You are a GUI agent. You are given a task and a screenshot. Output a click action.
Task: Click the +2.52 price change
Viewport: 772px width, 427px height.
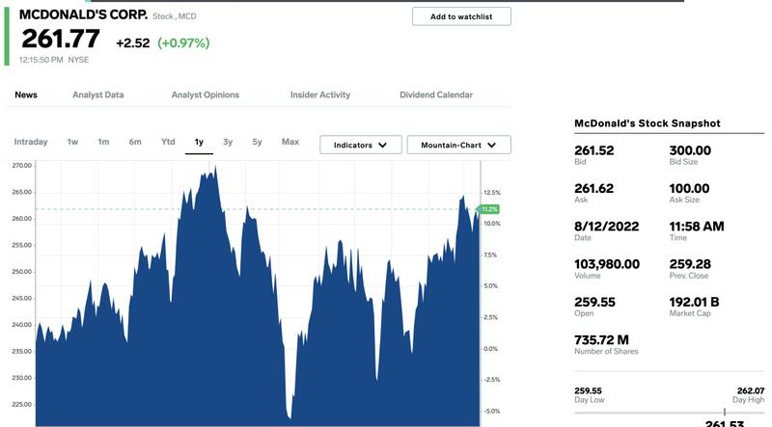pyautogui.click(x=133, y=43)
